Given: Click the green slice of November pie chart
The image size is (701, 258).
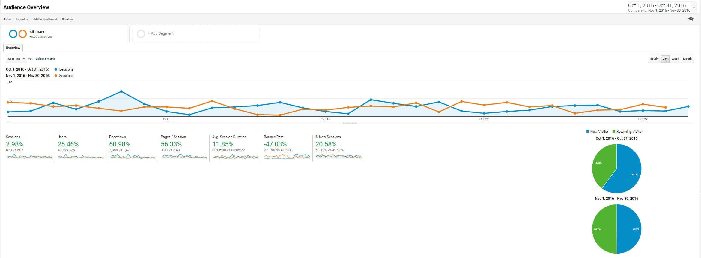Looking at the screenshot, I should [604, 229].
